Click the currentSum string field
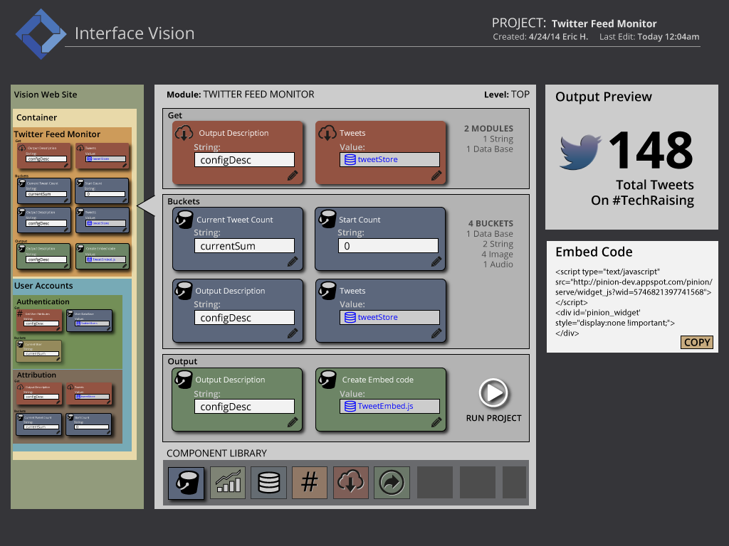Screen dimensions: 729x546 click(244, 246)
